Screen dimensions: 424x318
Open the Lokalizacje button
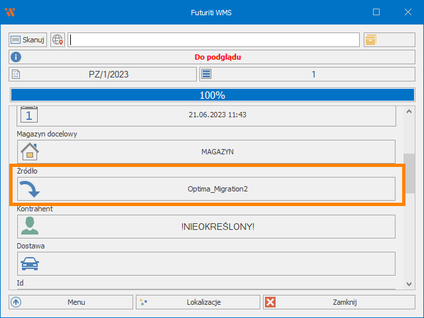click(x=198, y=302)
